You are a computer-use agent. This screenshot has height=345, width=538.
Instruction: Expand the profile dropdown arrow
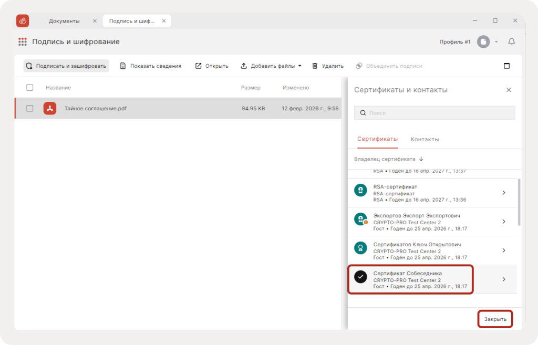[496, 42]
